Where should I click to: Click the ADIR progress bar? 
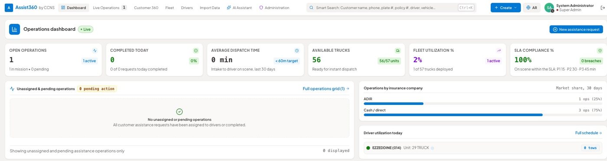[x=483, y=104]
